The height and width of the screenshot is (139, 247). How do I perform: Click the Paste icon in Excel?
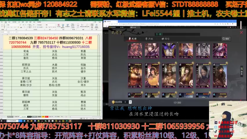click(2, 26)
